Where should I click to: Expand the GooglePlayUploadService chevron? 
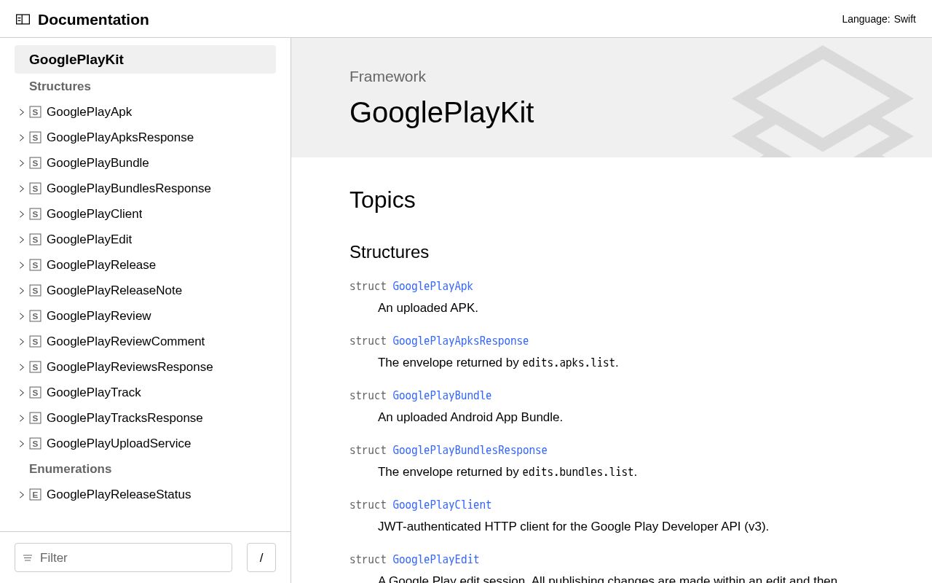pyautogui.click(x=21, y=444)
